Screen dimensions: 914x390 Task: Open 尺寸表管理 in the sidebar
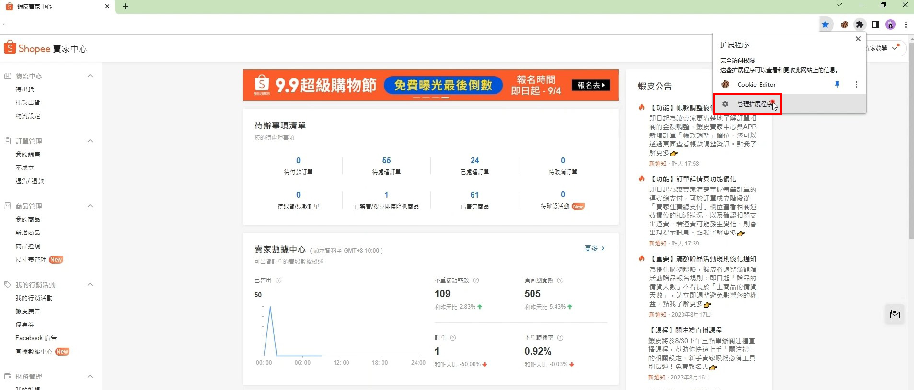[x=31, y=260]
